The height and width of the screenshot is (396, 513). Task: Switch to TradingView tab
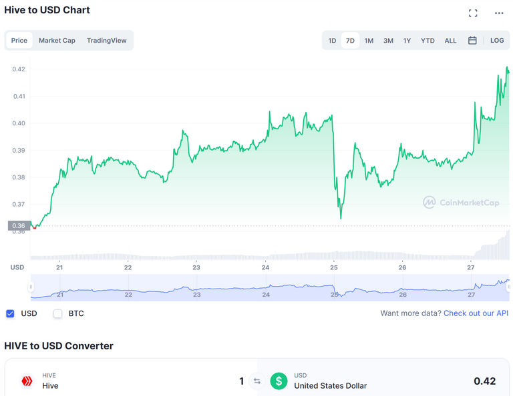click(x=107, y=41)
